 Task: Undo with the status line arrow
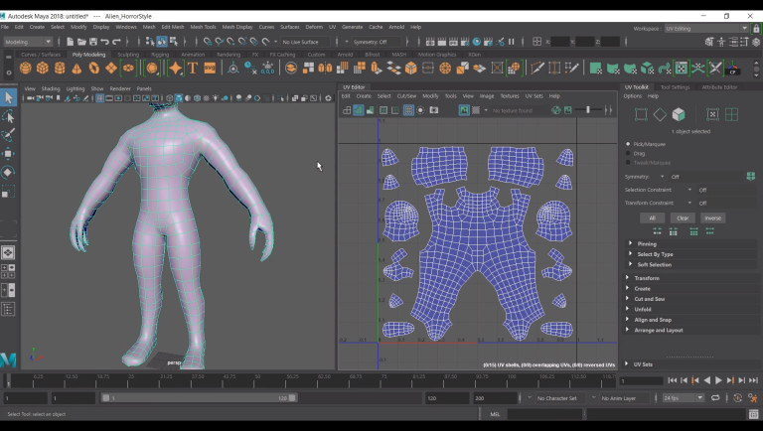(x=104, y=42)
